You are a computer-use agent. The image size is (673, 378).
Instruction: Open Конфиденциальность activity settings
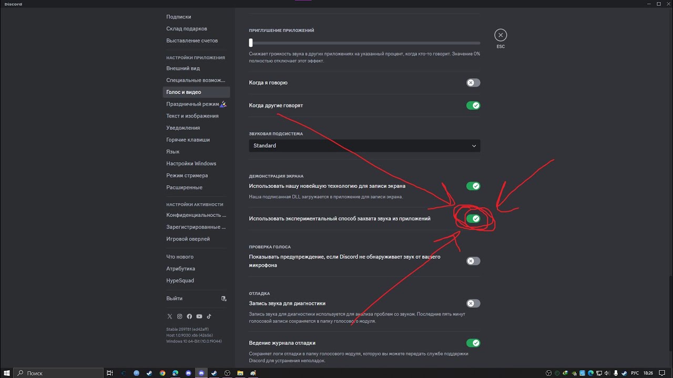click(196, 215)
